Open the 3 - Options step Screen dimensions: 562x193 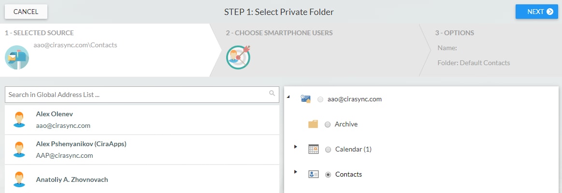point(454,33)
